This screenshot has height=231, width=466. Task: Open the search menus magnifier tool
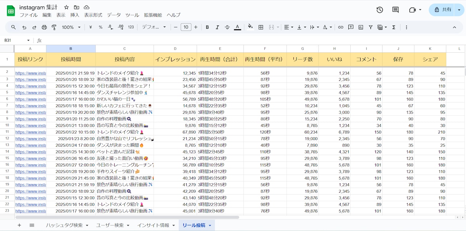tap(13, 27)
